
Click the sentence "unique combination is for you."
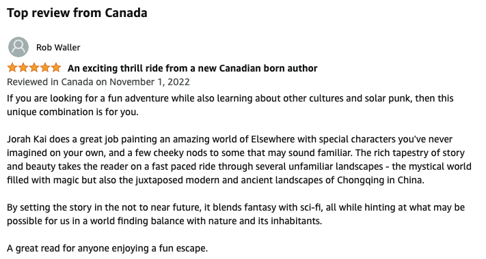[x=72, y=112]
